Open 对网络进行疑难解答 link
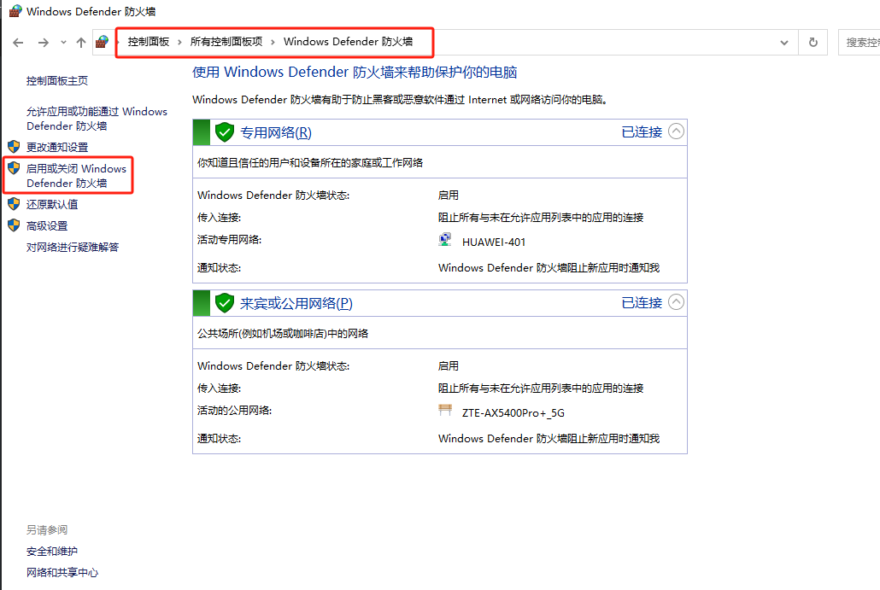The image size is (880, 590). click(73, 248)
